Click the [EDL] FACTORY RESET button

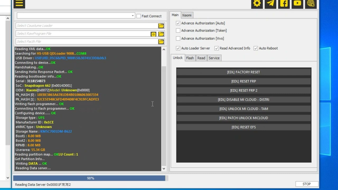pos(243,72)
